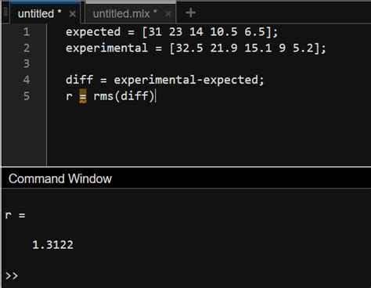Click line number 3 in the gutter
Viewport: 371px width, 288px height.
[x=27, y=63]
